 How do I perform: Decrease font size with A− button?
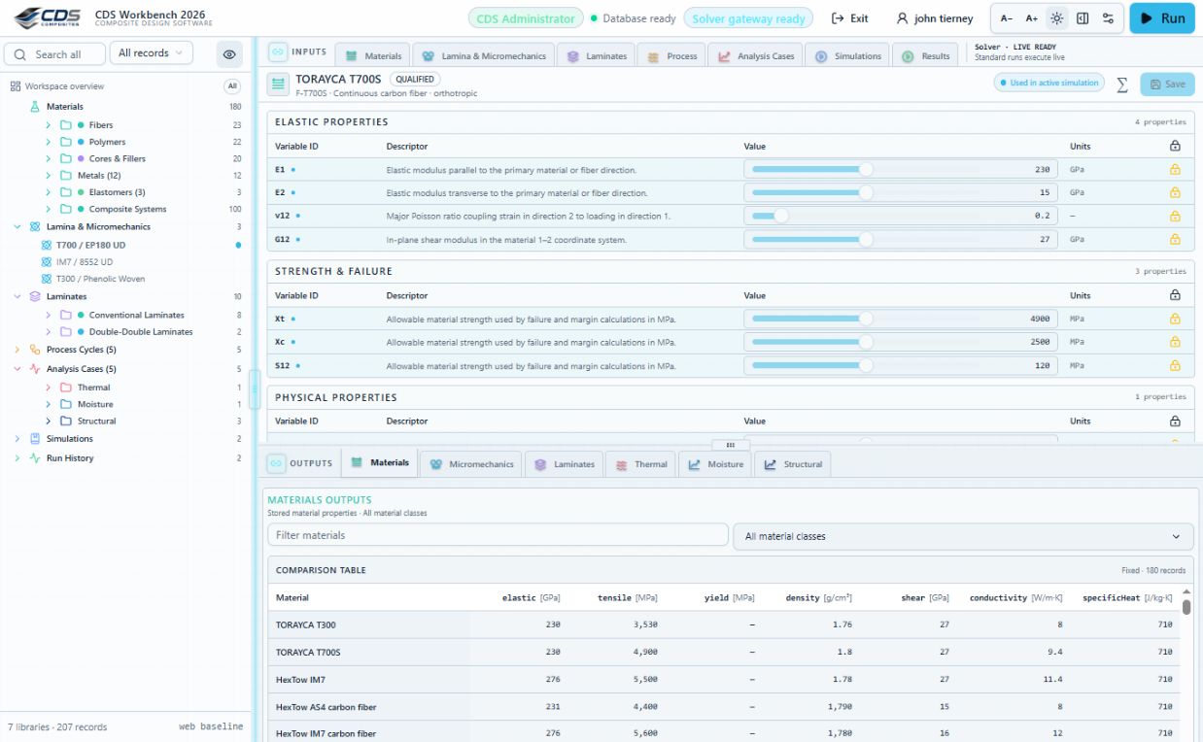[x=1007, y=18]
